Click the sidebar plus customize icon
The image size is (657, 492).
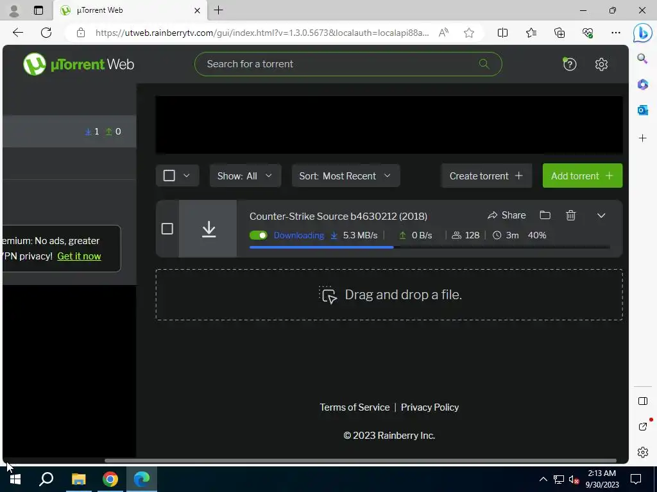(642, 138)
